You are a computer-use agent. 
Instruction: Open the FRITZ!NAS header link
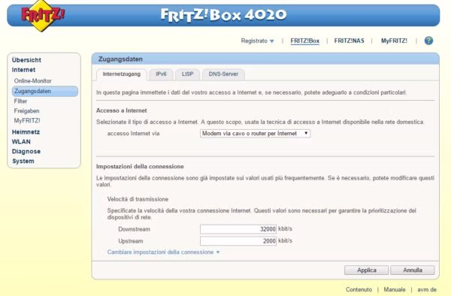pos(350,41)
